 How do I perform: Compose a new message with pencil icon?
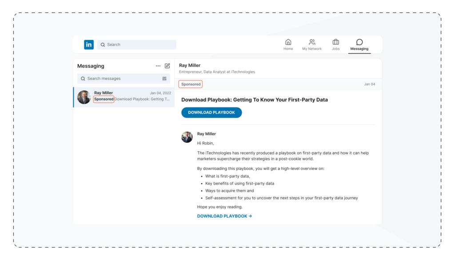168,66
